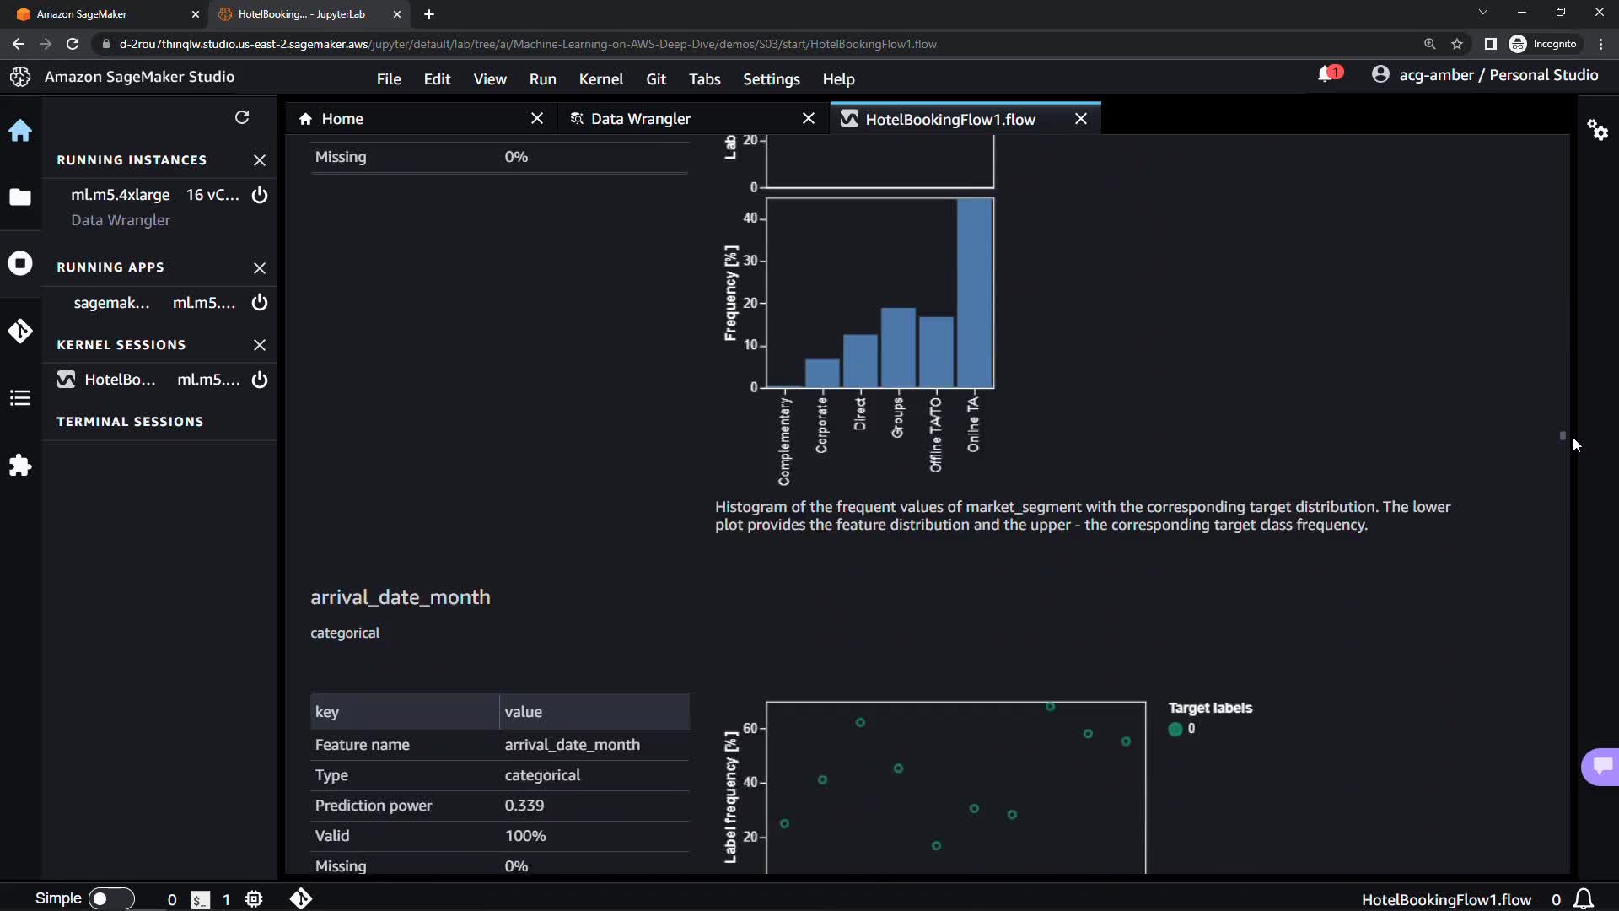Shut down the ml.m5.4xlarge instance
The height and width of the screenshot is (911, 1619).
pos(260,195)
